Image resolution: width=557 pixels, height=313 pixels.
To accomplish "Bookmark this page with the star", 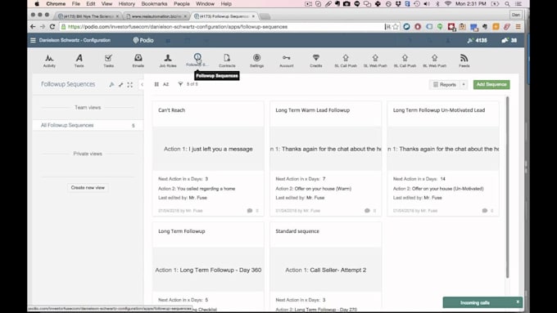I will pos(396,27).
